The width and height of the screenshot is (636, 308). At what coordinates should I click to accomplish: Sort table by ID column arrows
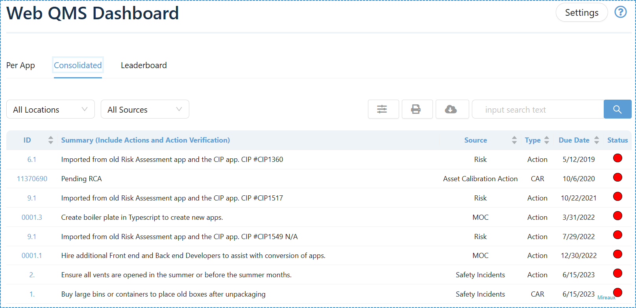click(50, 140)
